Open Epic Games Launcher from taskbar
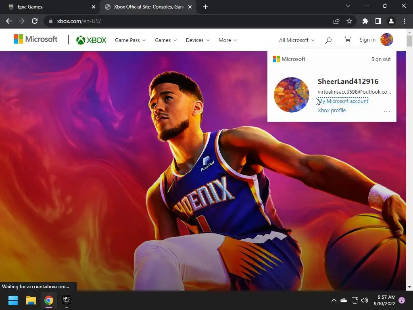 [x=67, y=300]
